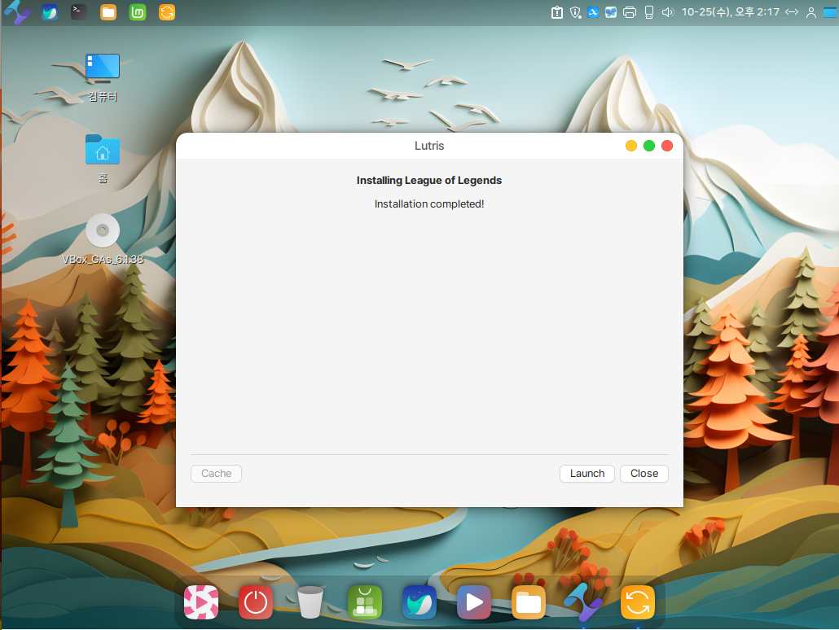Open the file manager from the dock
The width and height of the screenshot is (839, 630).
[x=529, y=602]
